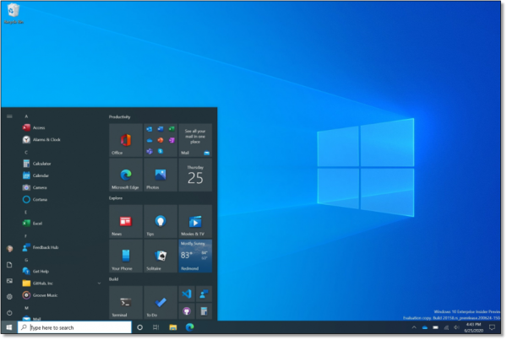Click the taskbar search box
Screen dimensions: 507x340
pos(76,327)
